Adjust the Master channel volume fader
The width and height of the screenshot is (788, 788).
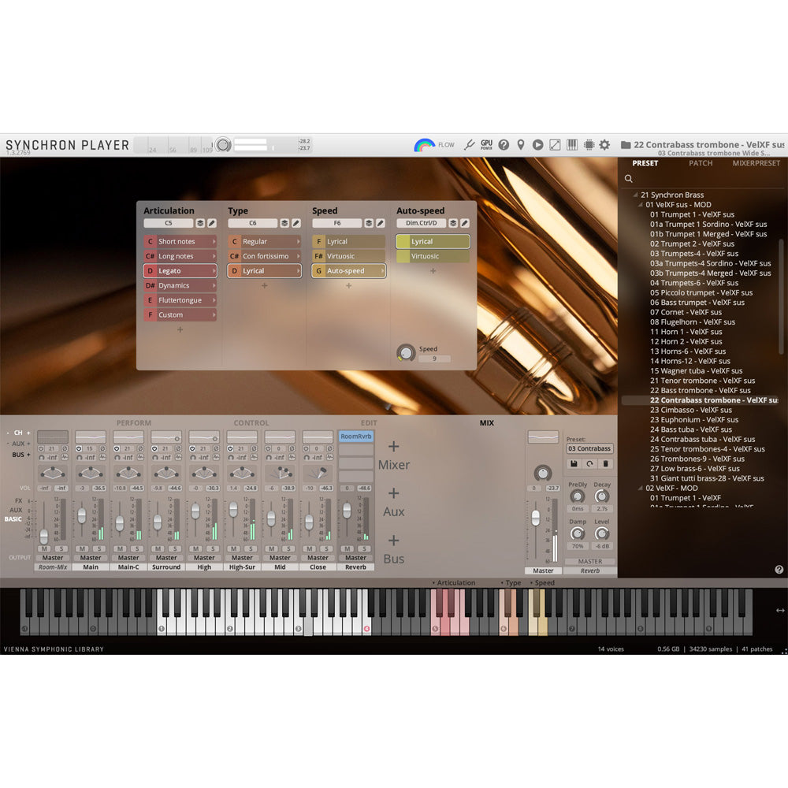536,518
